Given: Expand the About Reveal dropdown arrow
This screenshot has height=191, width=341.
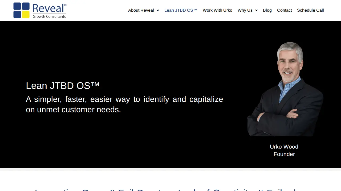Looking at the screenshot, I should click(158, 10).
